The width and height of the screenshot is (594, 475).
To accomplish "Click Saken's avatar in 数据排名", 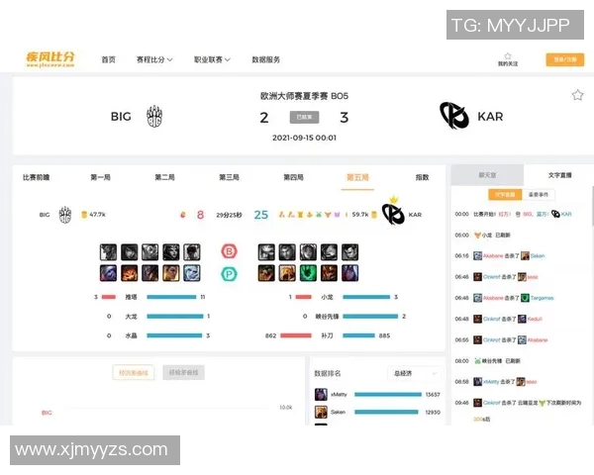I will (x=322, y=412).
